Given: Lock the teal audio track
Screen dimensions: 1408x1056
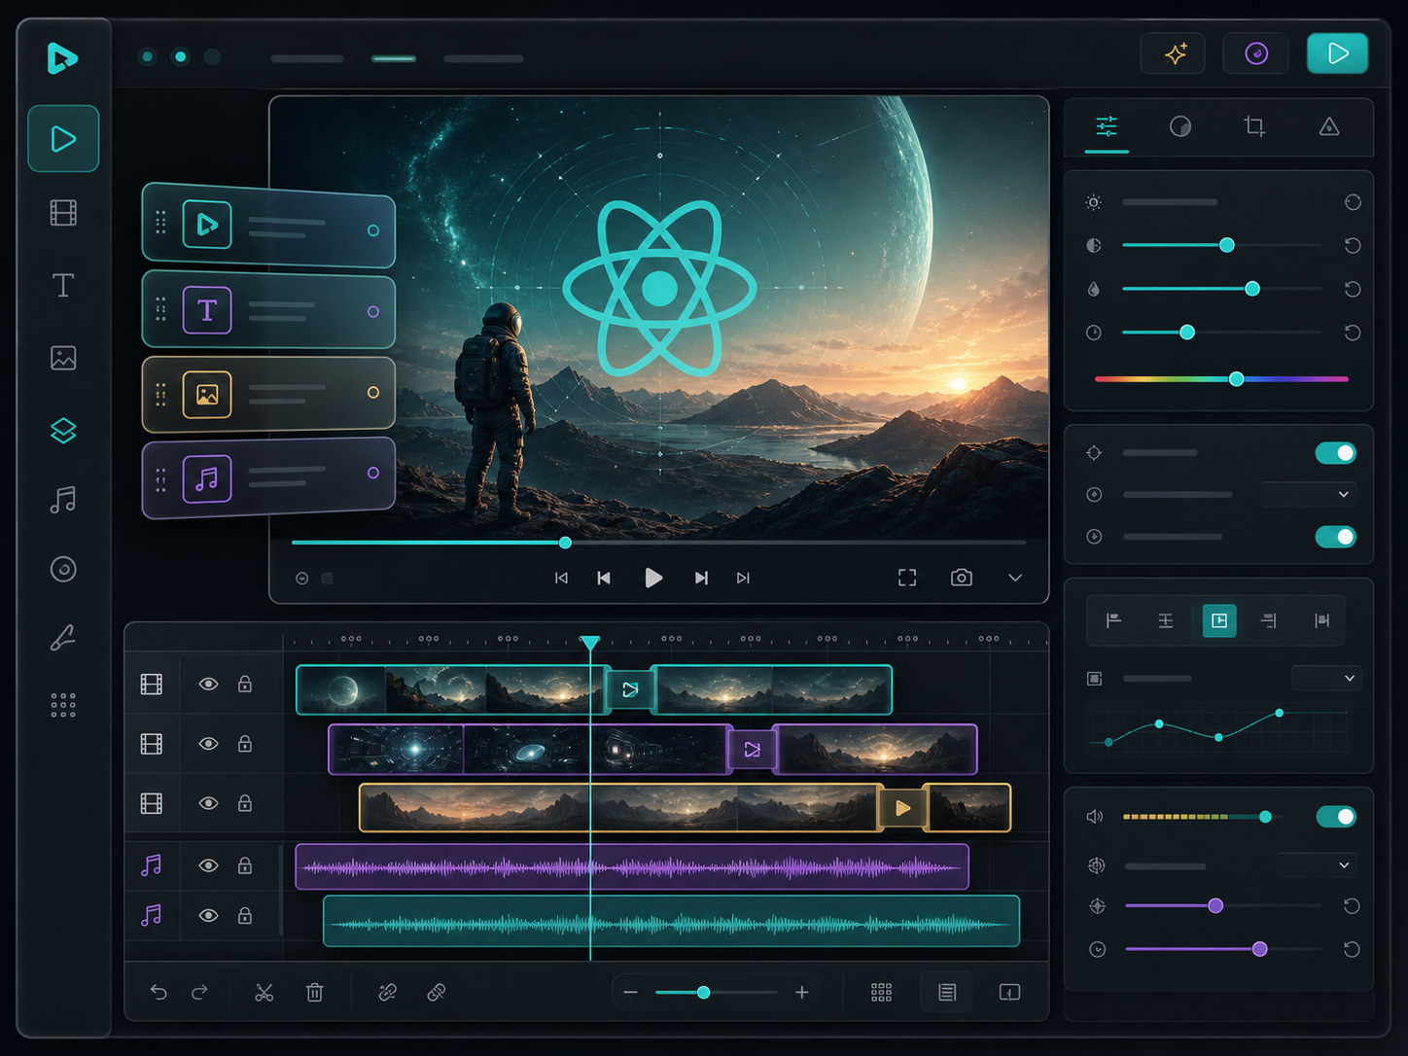Looking at the screenshot, I should coord(245,915).
